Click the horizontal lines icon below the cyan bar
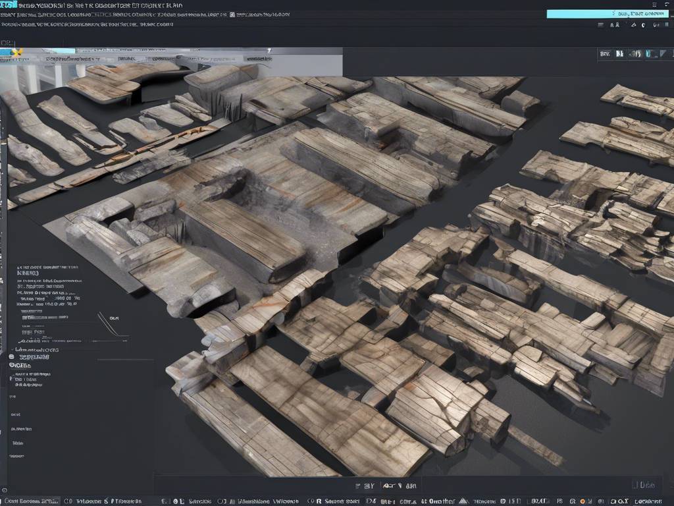This screenshot has width=674, height=506. (600, 25)
